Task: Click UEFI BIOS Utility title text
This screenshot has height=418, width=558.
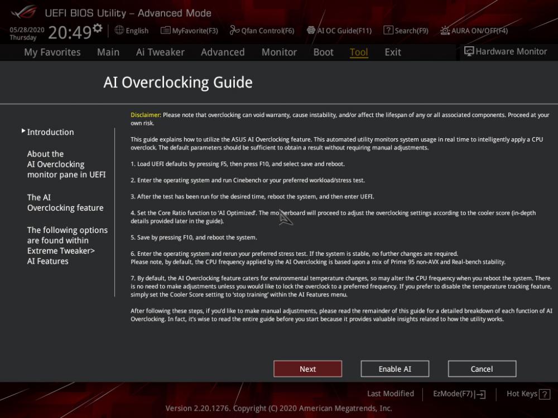Action: point(128,13)
